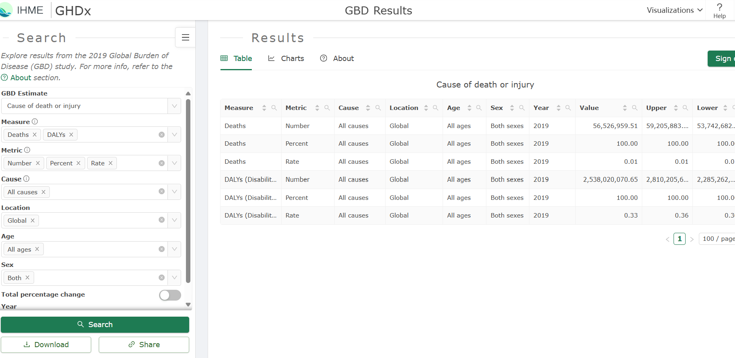Click the 56,526,959.51 value cell
Screen dimensions: 735x358
tap(608, 126)
